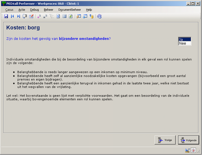Open the Debug menu
Screen dimensions: 202x155
coord(34,10)
